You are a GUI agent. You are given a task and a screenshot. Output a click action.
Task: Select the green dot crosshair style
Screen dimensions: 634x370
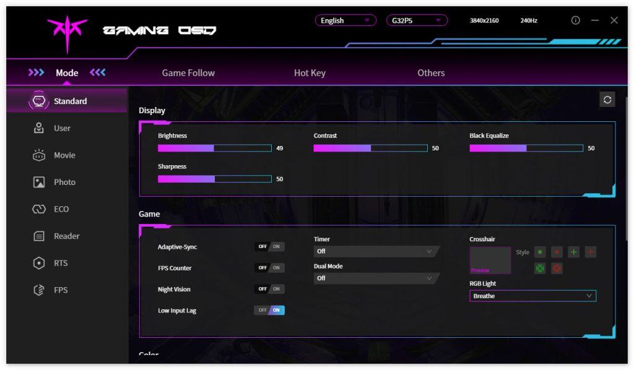[540, 252]
